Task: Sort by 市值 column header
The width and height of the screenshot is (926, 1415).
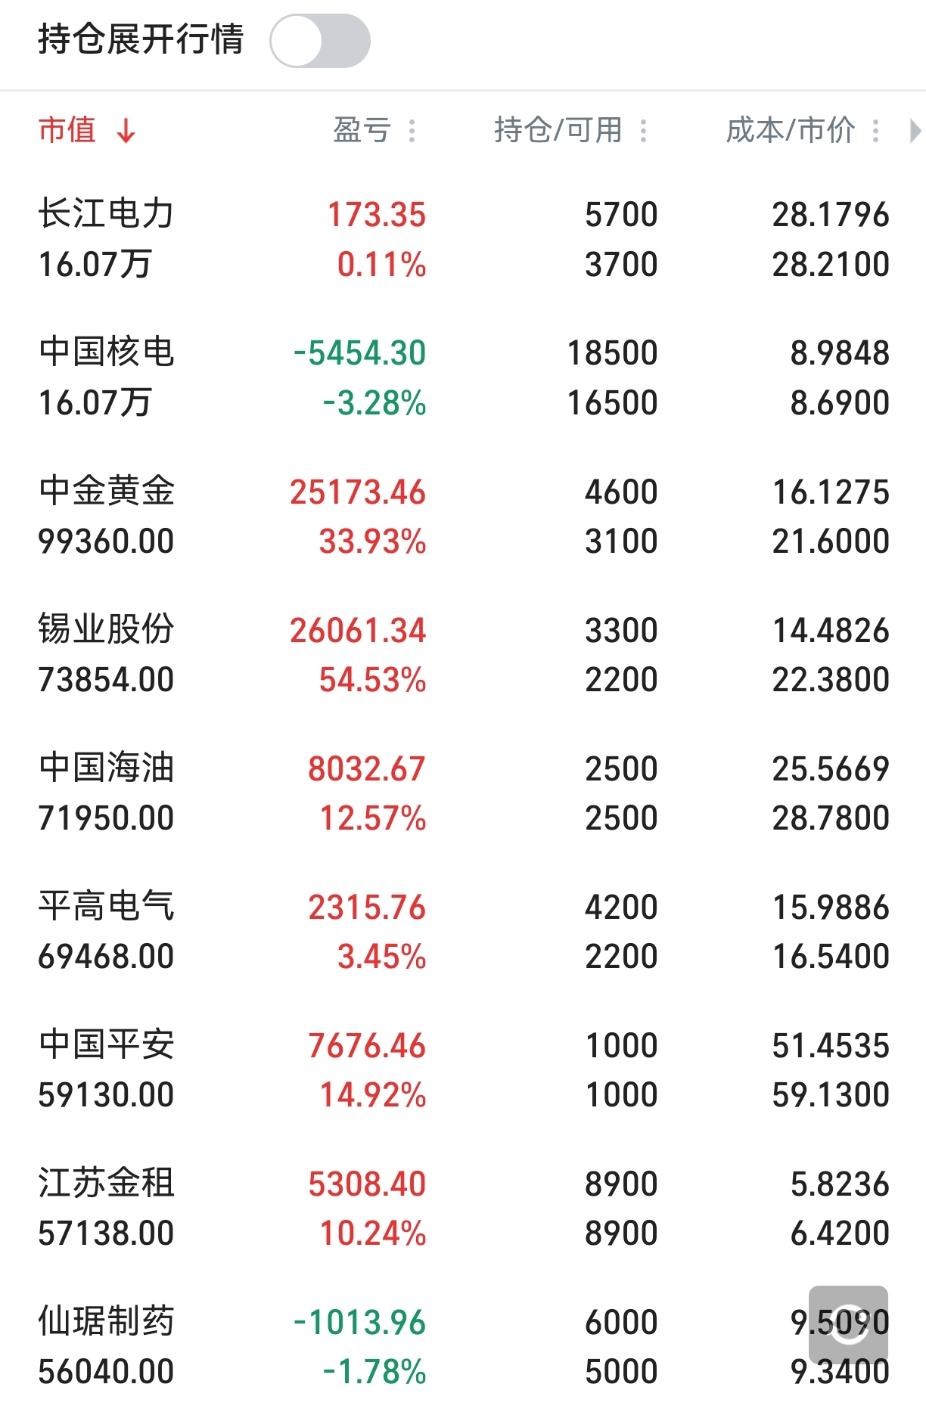Action: pyautogui.click(x=67, y=130)
